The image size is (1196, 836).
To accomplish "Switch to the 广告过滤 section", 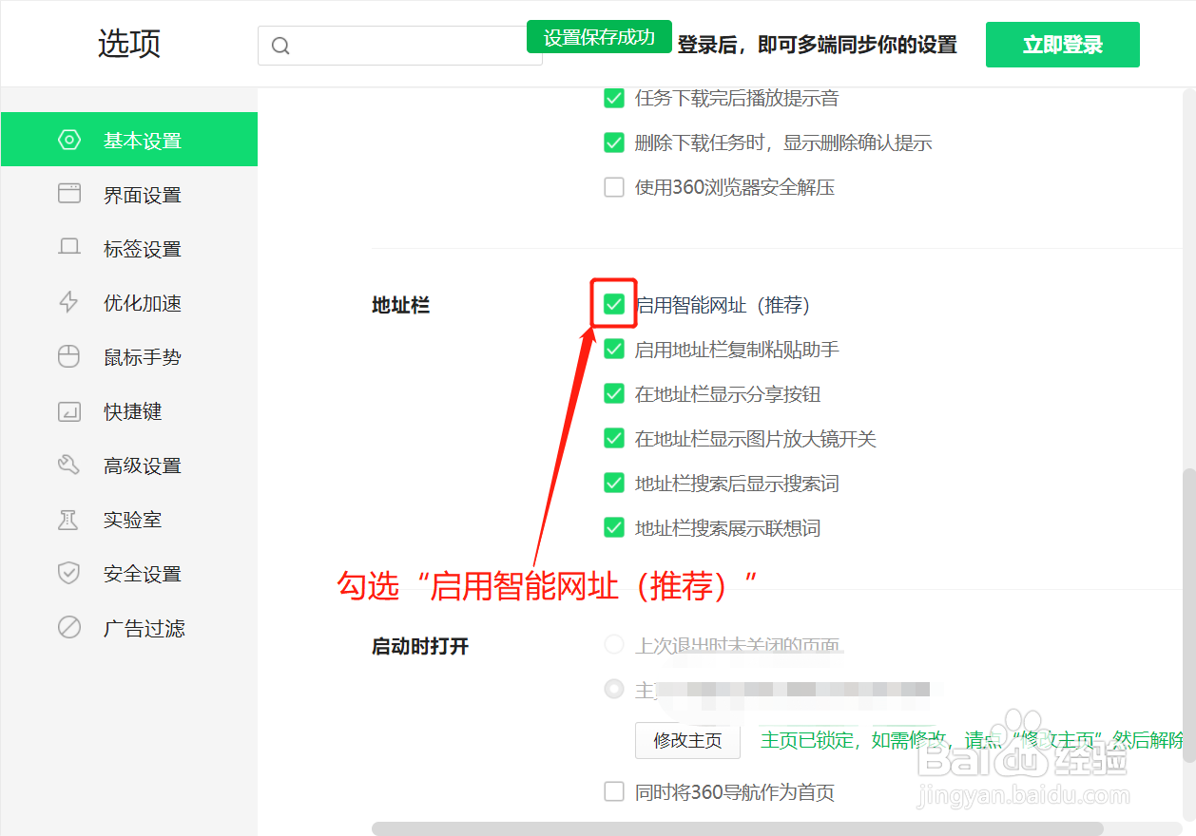I will 68,627.
